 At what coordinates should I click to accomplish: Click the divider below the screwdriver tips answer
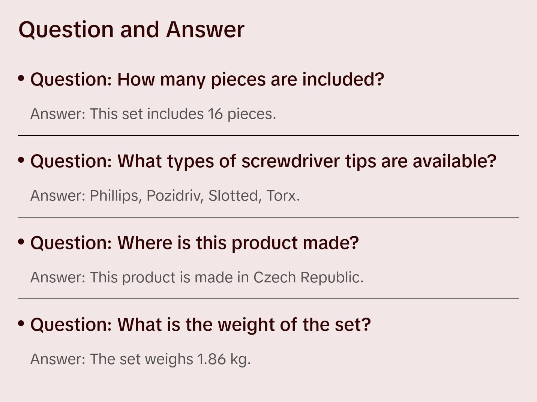(268, 217)
